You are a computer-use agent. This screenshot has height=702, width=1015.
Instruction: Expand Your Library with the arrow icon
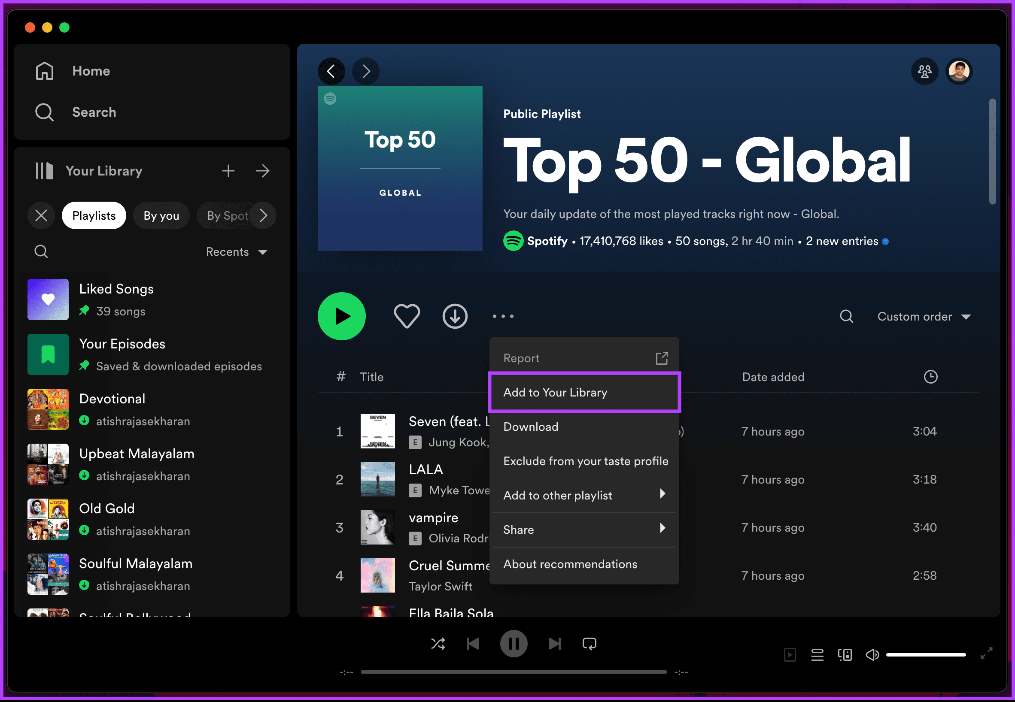coord(263,171)
